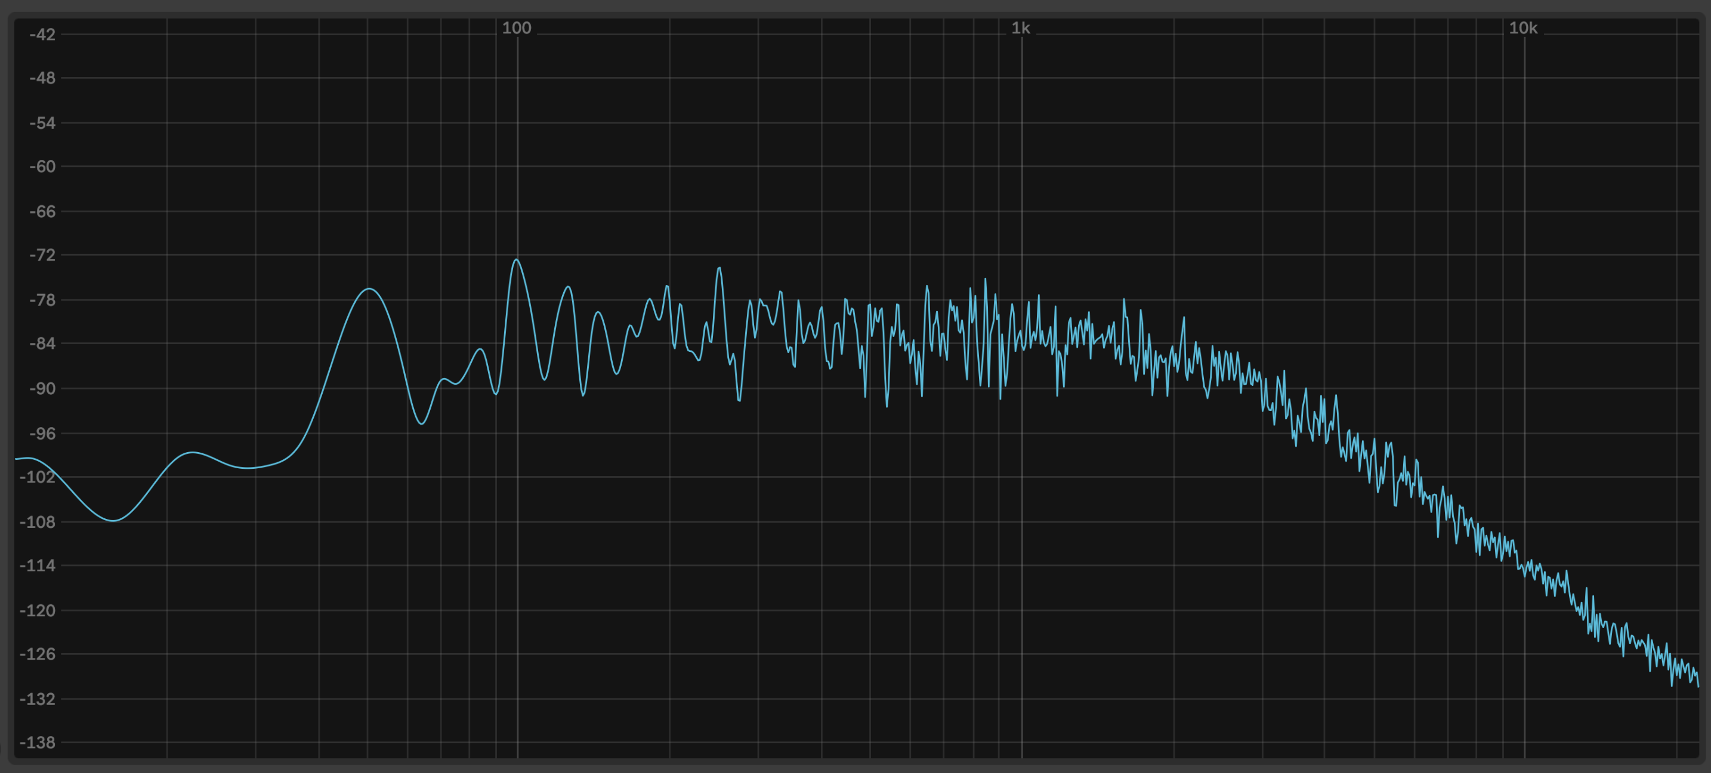
Task: Click the -132 dB level label
Action: point(38,699)
